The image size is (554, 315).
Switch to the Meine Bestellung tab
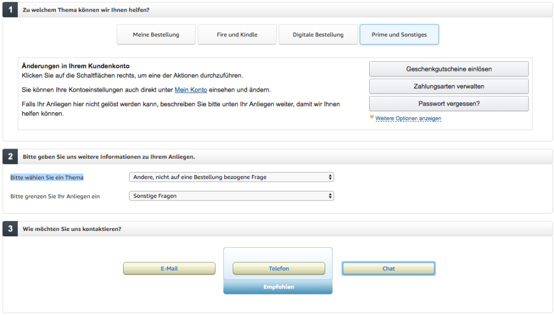point(156,35)
